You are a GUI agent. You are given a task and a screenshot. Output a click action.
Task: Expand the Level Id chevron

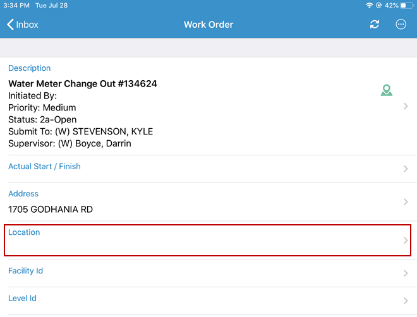pos(406,301)
